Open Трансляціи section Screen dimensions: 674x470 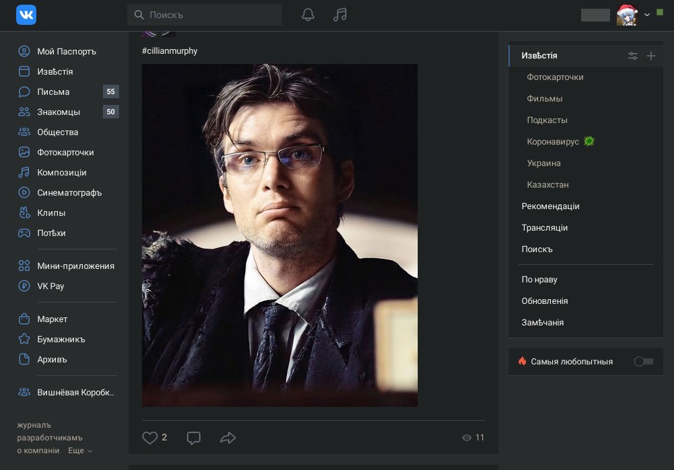[x=544, y=228]
